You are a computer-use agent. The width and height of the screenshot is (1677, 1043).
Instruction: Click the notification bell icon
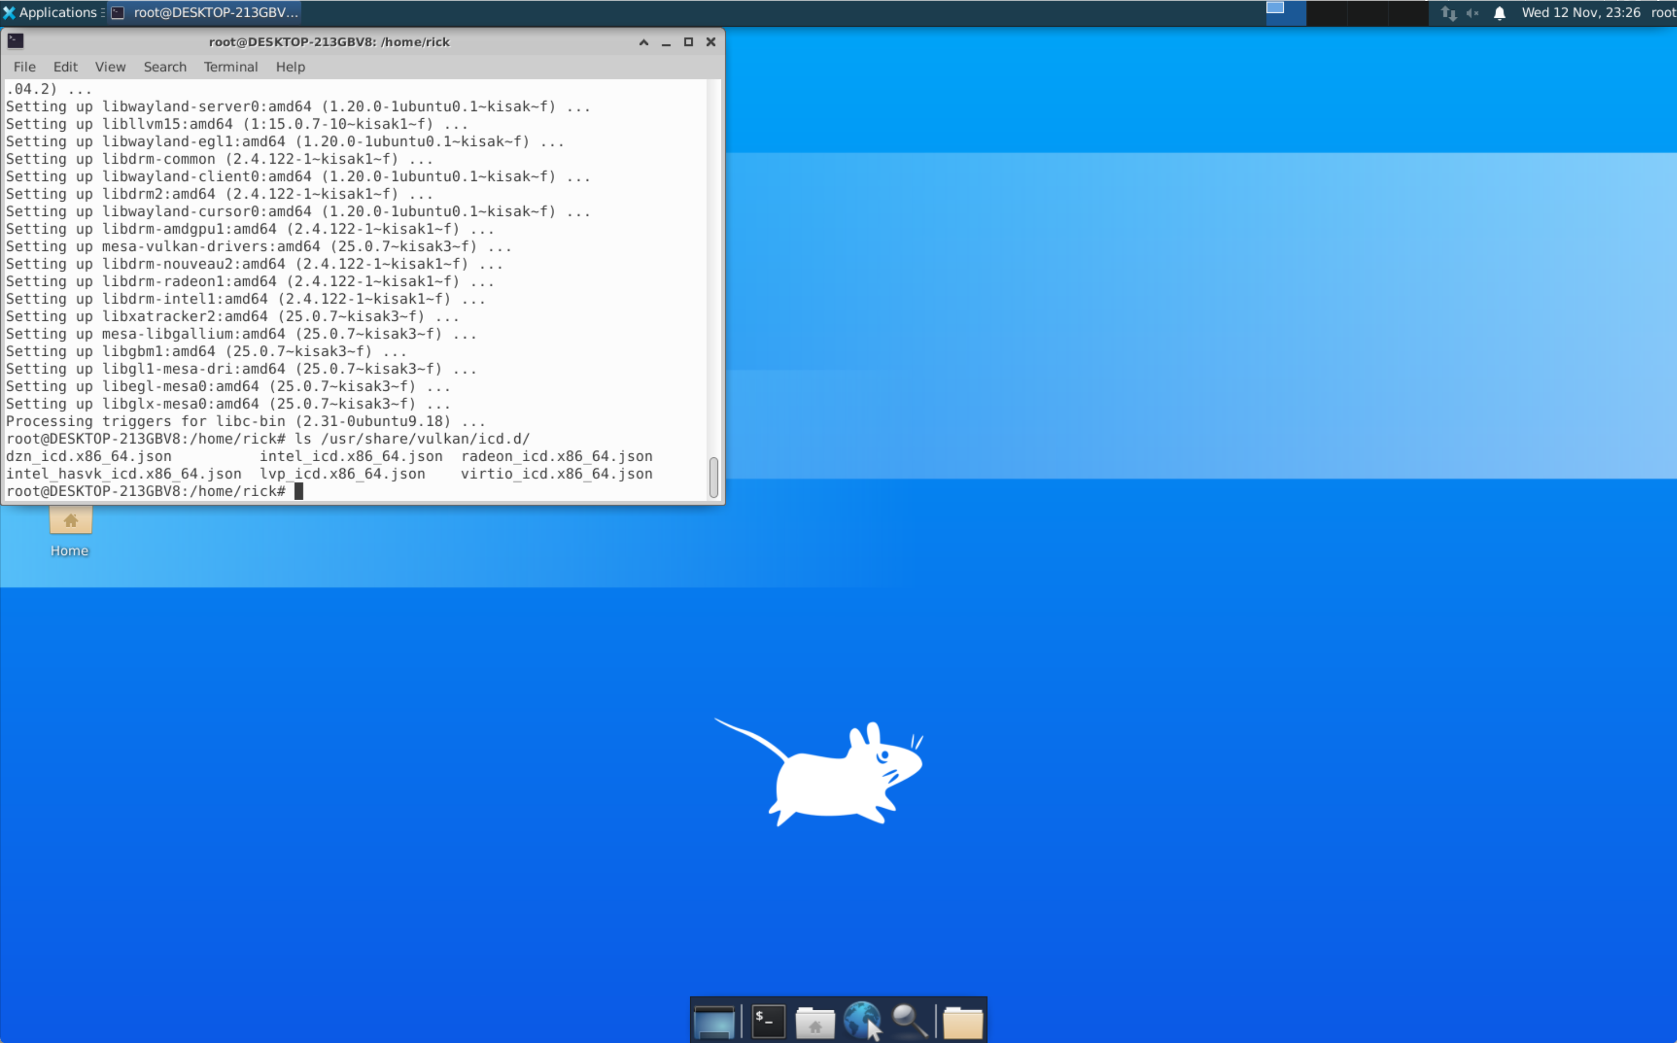tap(1499, 13)
